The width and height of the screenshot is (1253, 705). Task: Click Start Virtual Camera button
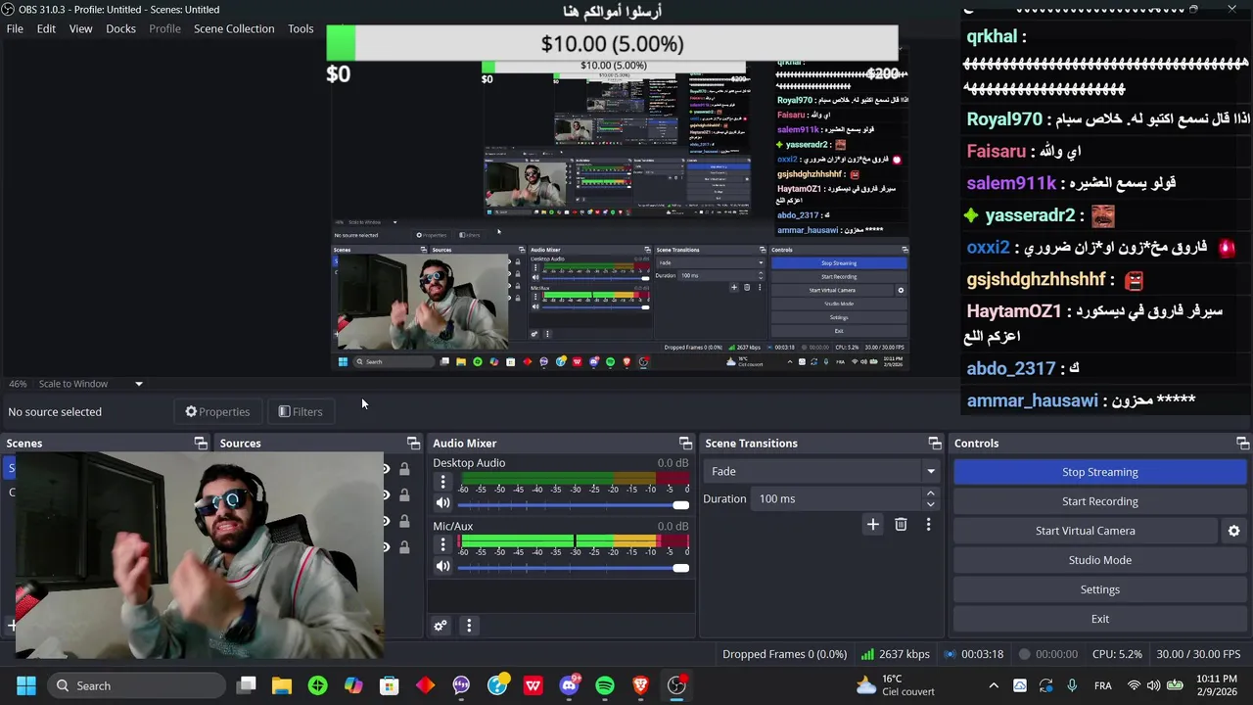pos(1085,531)
